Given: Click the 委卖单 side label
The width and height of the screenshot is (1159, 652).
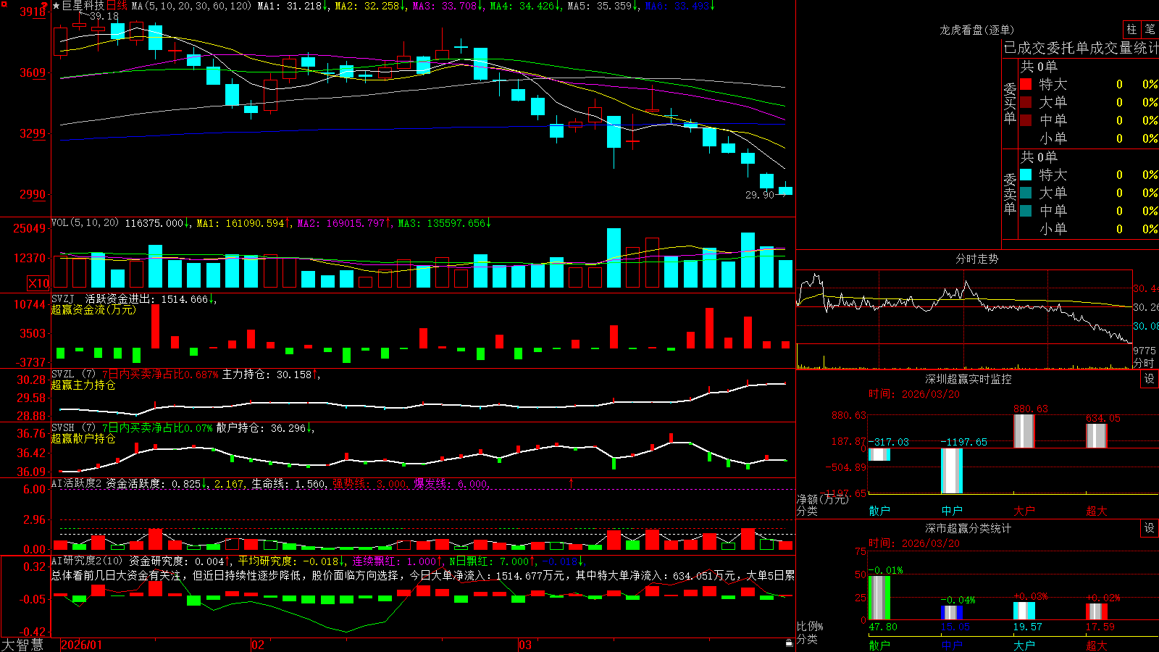Looking at the screenshot, I should (1010, 194).
